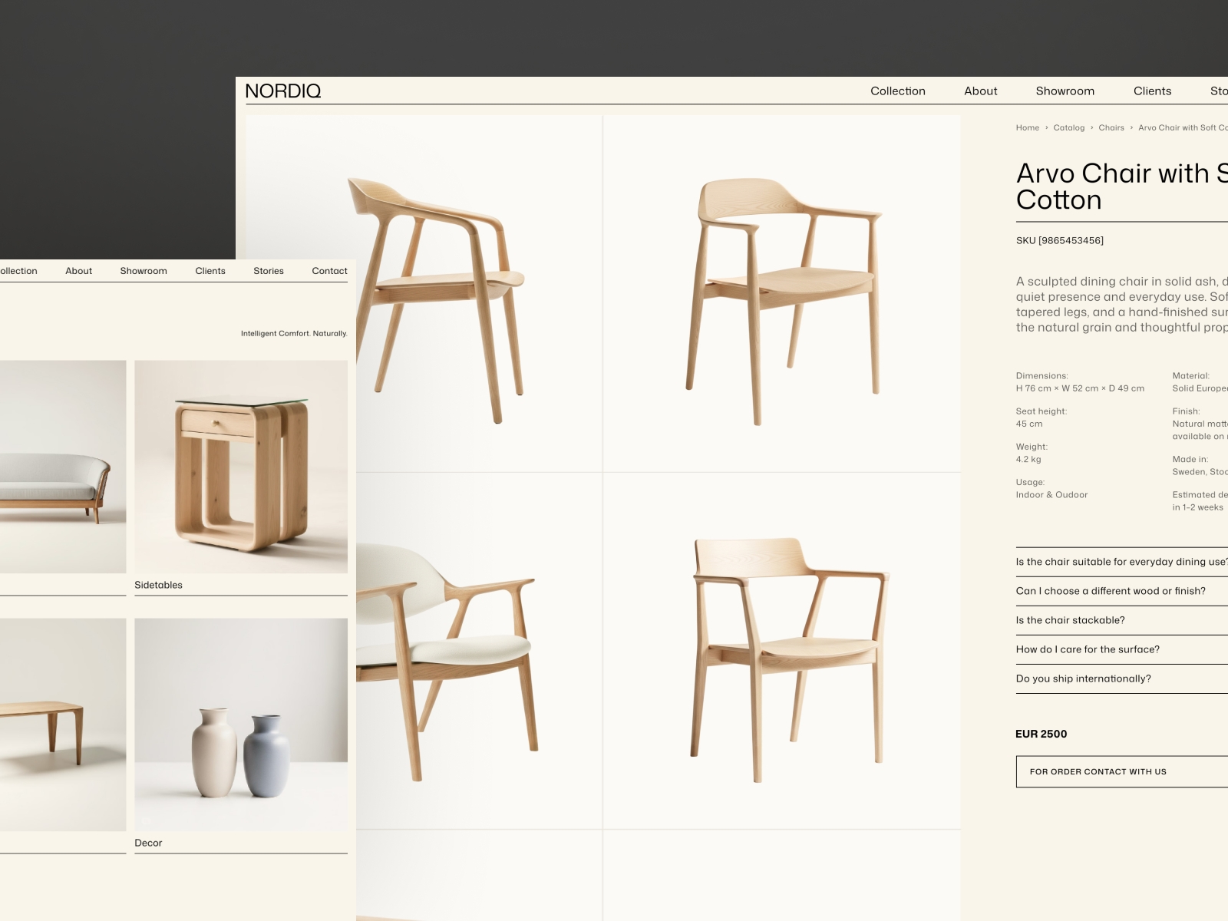
Task: Open Catalog from the breadcrumbs
Action: click(x=1069, y=127)
